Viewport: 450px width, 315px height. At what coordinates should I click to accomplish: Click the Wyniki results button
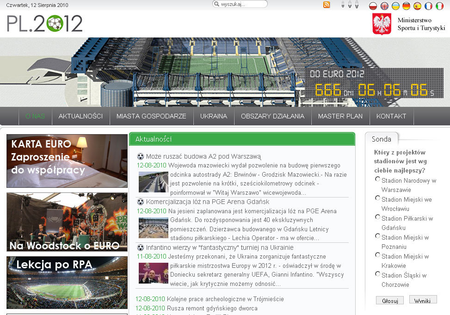[x=422, y=300]
